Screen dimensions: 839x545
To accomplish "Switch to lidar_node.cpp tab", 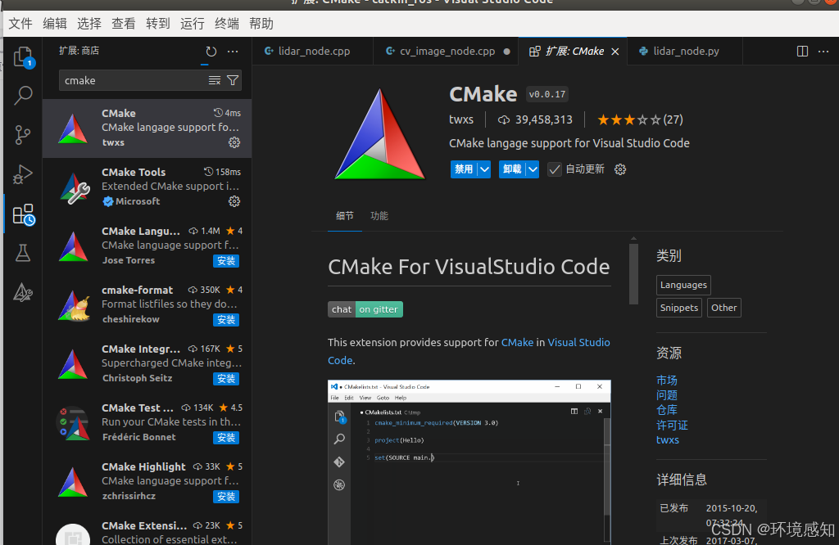I will click(312, 52).
